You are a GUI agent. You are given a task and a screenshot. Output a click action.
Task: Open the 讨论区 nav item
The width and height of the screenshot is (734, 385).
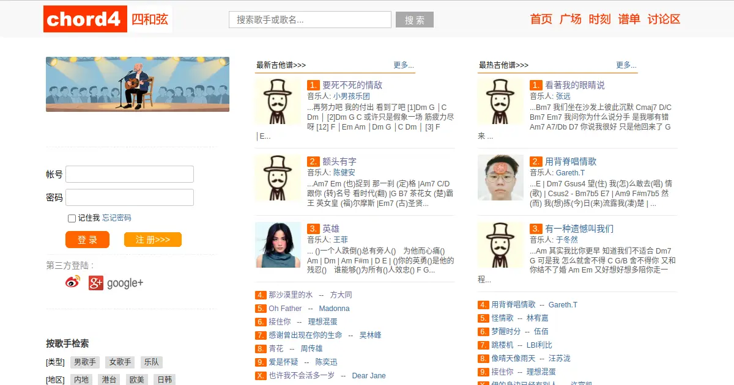pyautogui.click(x=664, y=19)
